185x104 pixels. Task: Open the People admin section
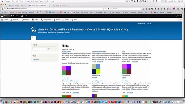coord(57,20)
